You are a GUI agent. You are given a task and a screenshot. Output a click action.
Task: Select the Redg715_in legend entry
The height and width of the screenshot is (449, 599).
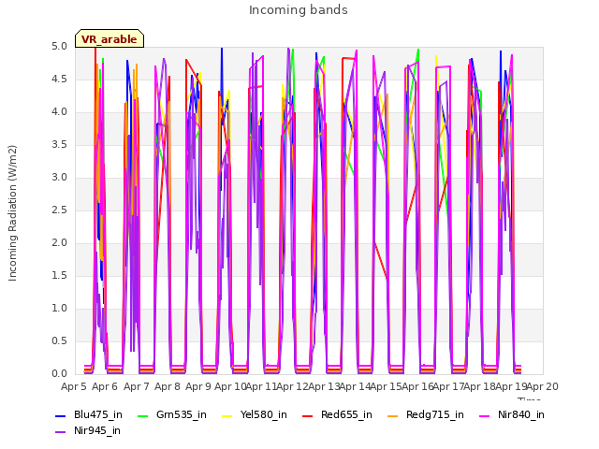pyautogui.click(x=425, y=414)
